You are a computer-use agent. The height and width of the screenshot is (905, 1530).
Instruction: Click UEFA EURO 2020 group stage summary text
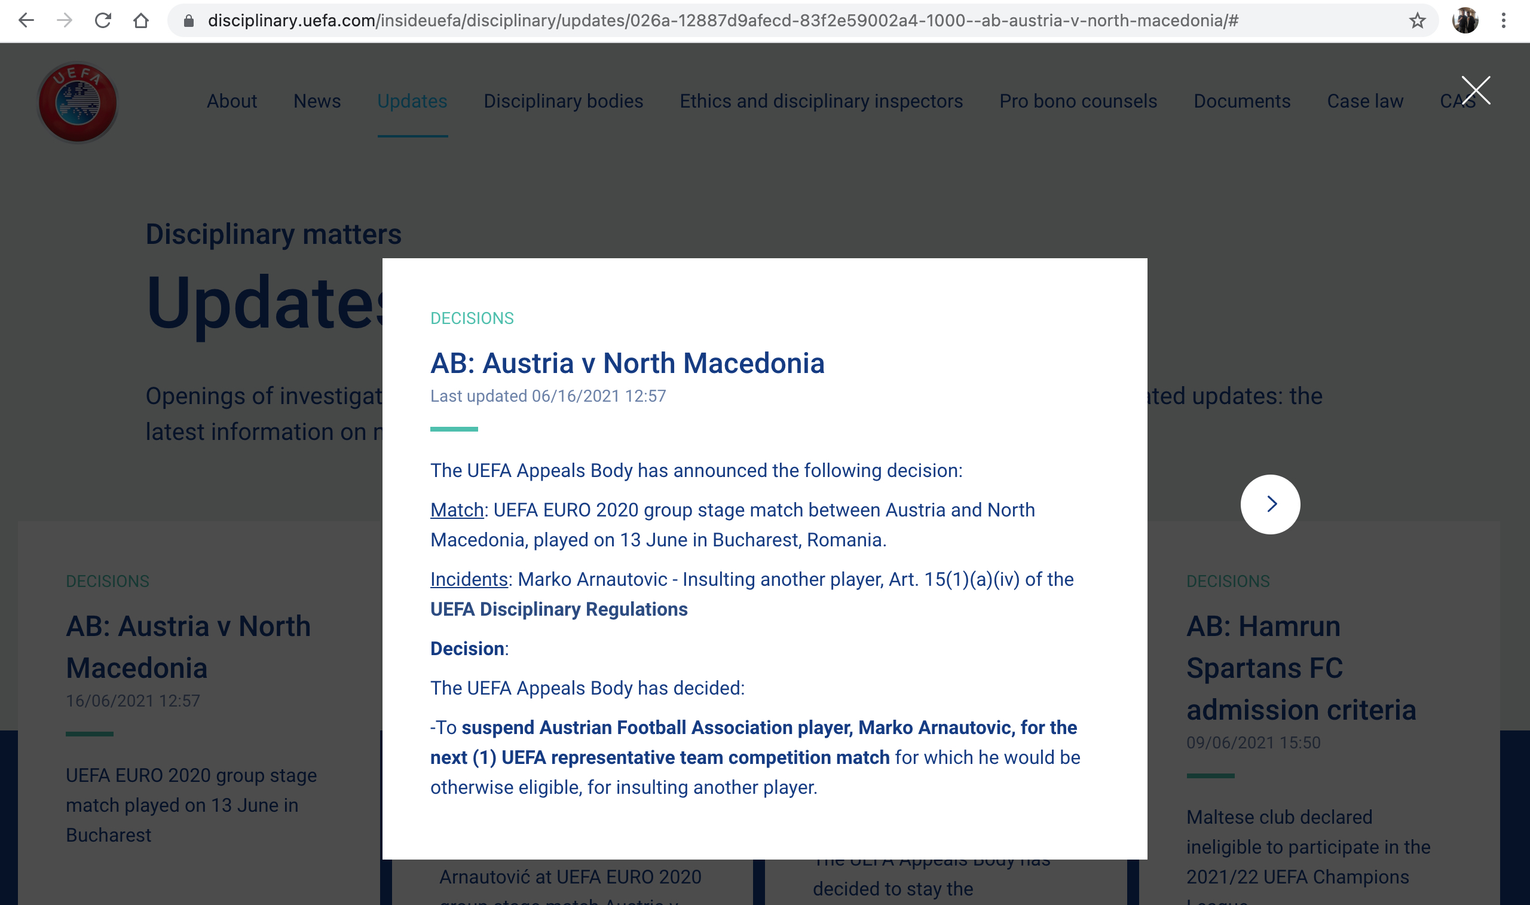coord(191,805)
